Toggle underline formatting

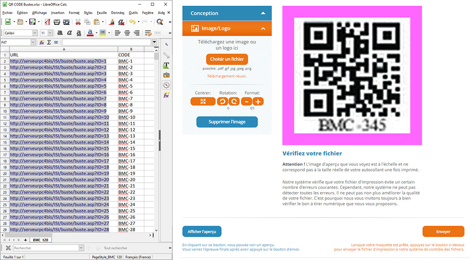pos(78,33)
